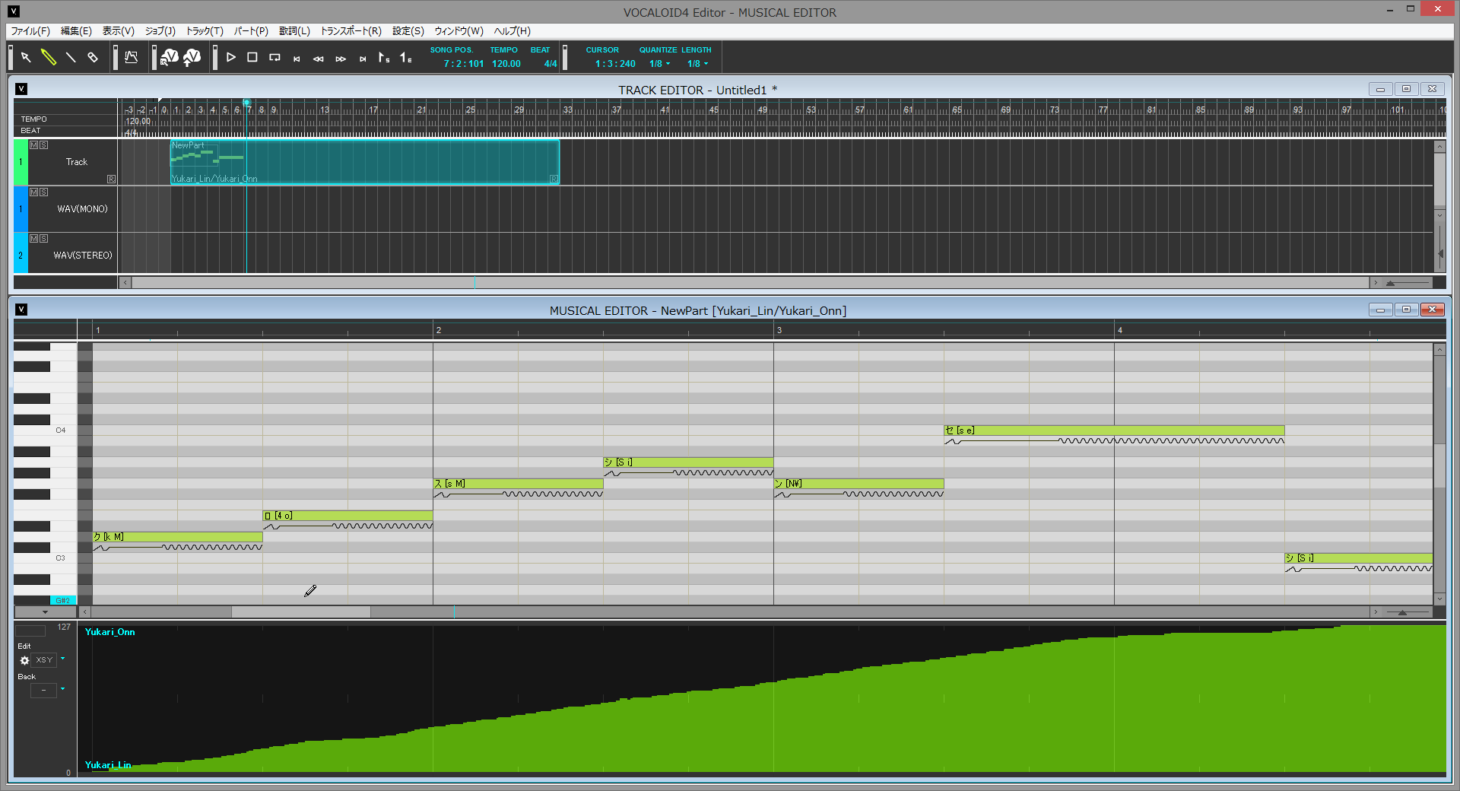Viewport: 1460px width, 791px height.
Task: Click the parameter value input box
Action: pos(30,631)
